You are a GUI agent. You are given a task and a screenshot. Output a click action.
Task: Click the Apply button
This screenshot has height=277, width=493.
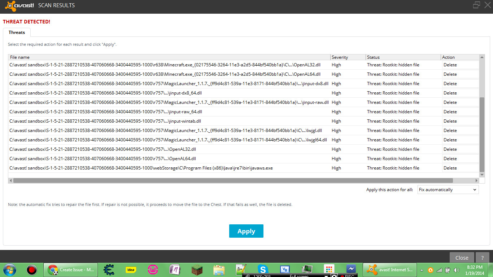(x=246, y=231)
